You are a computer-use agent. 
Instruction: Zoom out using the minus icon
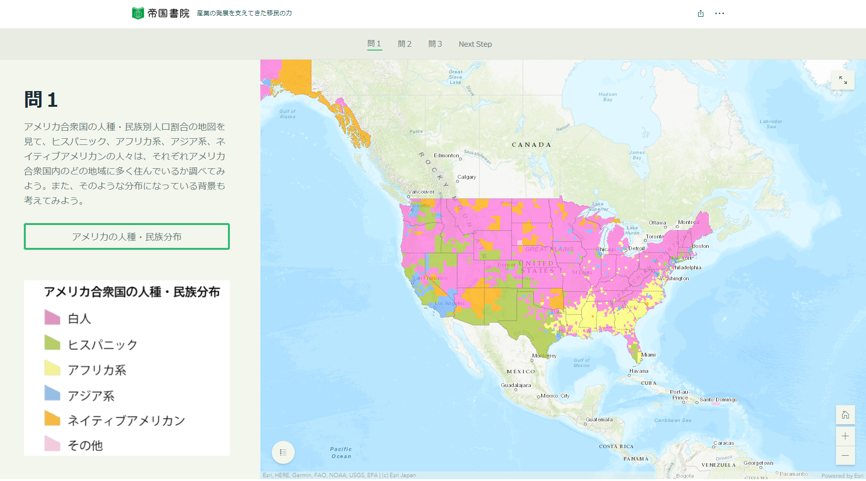point(845,455)
